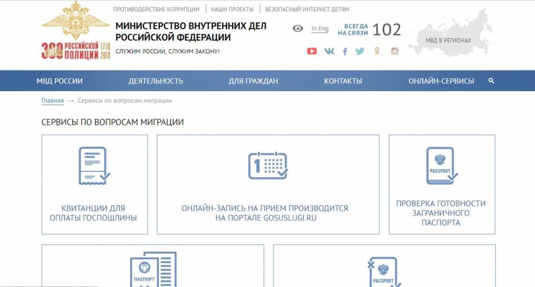This screenshot has width=535, height=287.
Task: Click the Instagram icon
Action: click(395, 51)
